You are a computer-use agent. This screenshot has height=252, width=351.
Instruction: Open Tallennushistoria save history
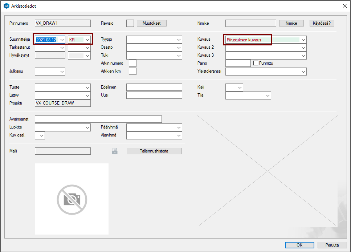(154, 151)
